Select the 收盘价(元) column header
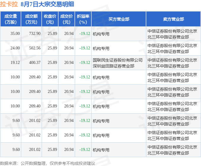Image resolution: width=201 pixels, height=166 pixels. click(x=50, y=19)
